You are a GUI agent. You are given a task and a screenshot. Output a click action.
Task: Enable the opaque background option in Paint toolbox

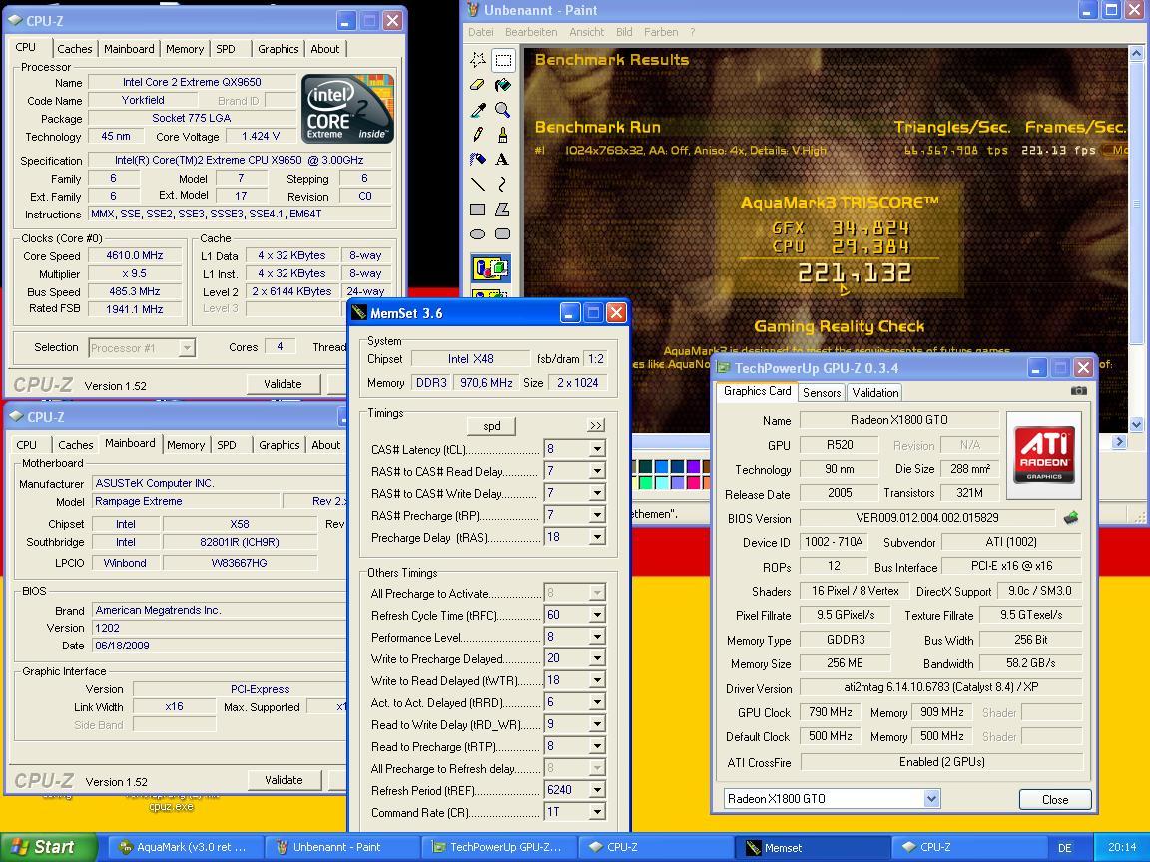[x=491, y=268]
